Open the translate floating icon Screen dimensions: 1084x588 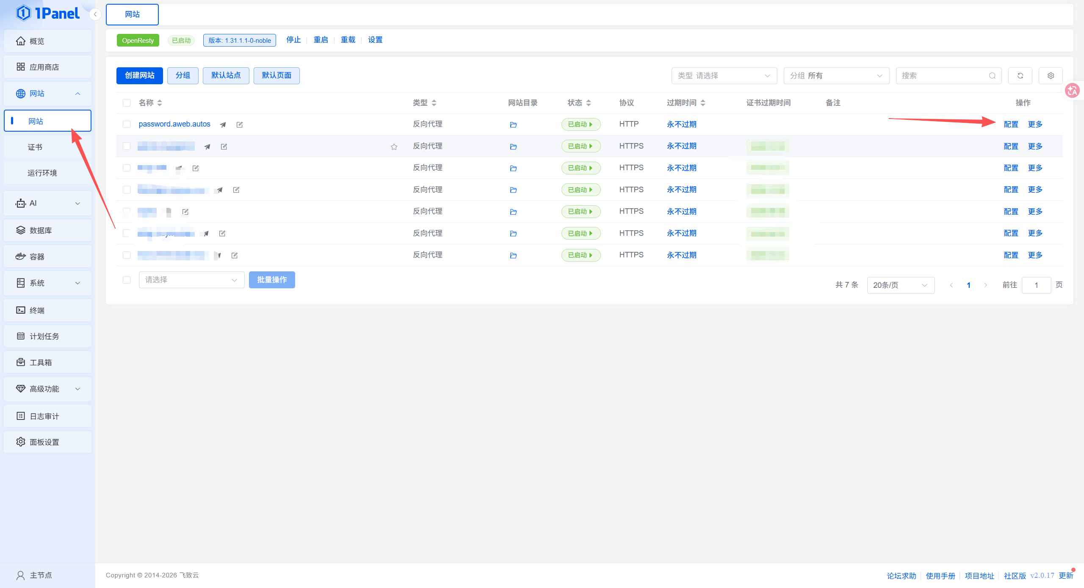pos(1072,90)
